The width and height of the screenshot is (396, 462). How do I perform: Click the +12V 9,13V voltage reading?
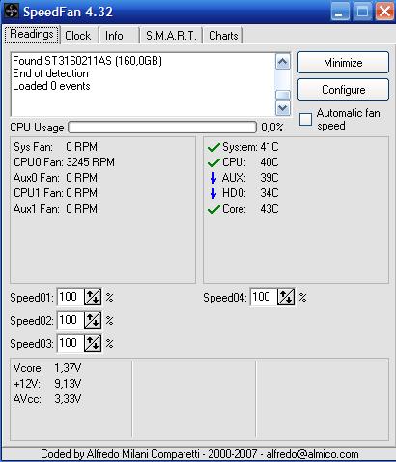47,384
